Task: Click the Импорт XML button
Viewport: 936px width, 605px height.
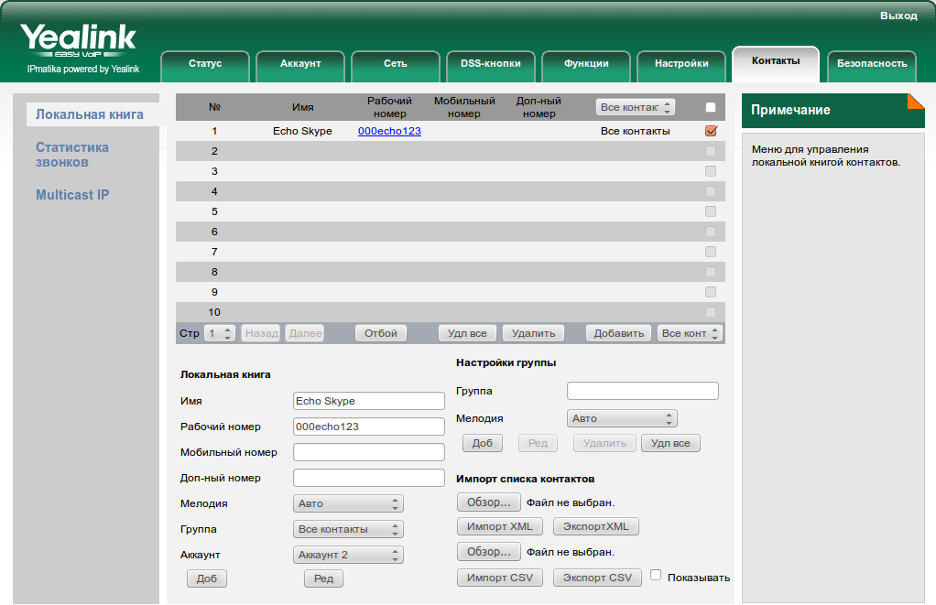Action: (499, 526)
